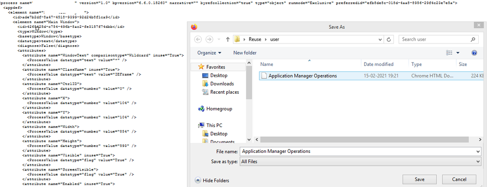Click the search magnifier icon
487x187 pixels.
pos(473,40)
